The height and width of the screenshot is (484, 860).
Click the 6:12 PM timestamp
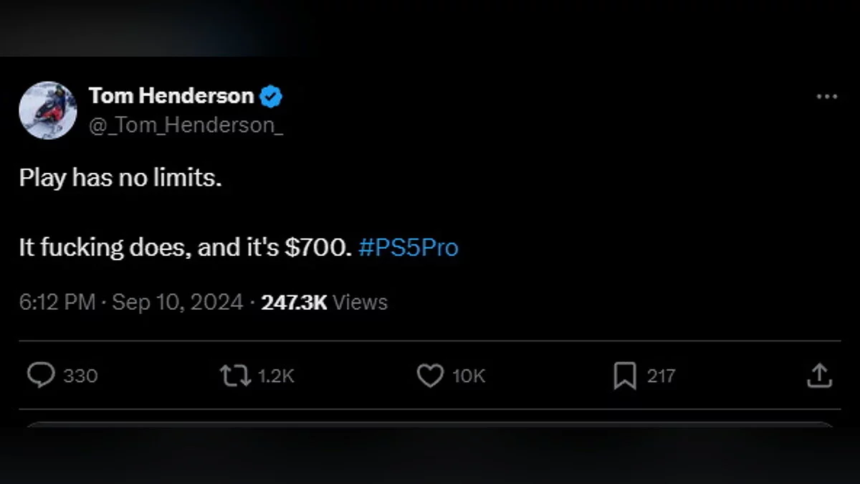click(57, 303)
